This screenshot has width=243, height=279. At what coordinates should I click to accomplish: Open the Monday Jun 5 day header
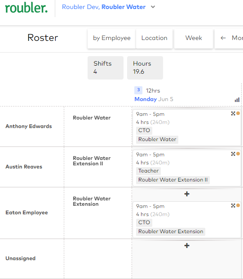tap(154, 99)
